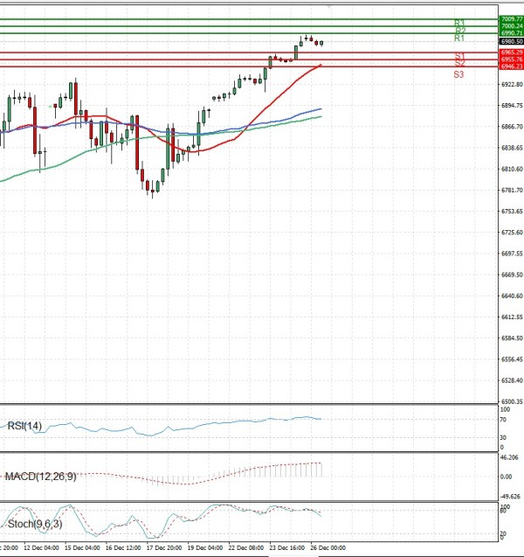Click the 6922.80 price scale value
This screenshot has width=524, height=557.
click(511, 85)
